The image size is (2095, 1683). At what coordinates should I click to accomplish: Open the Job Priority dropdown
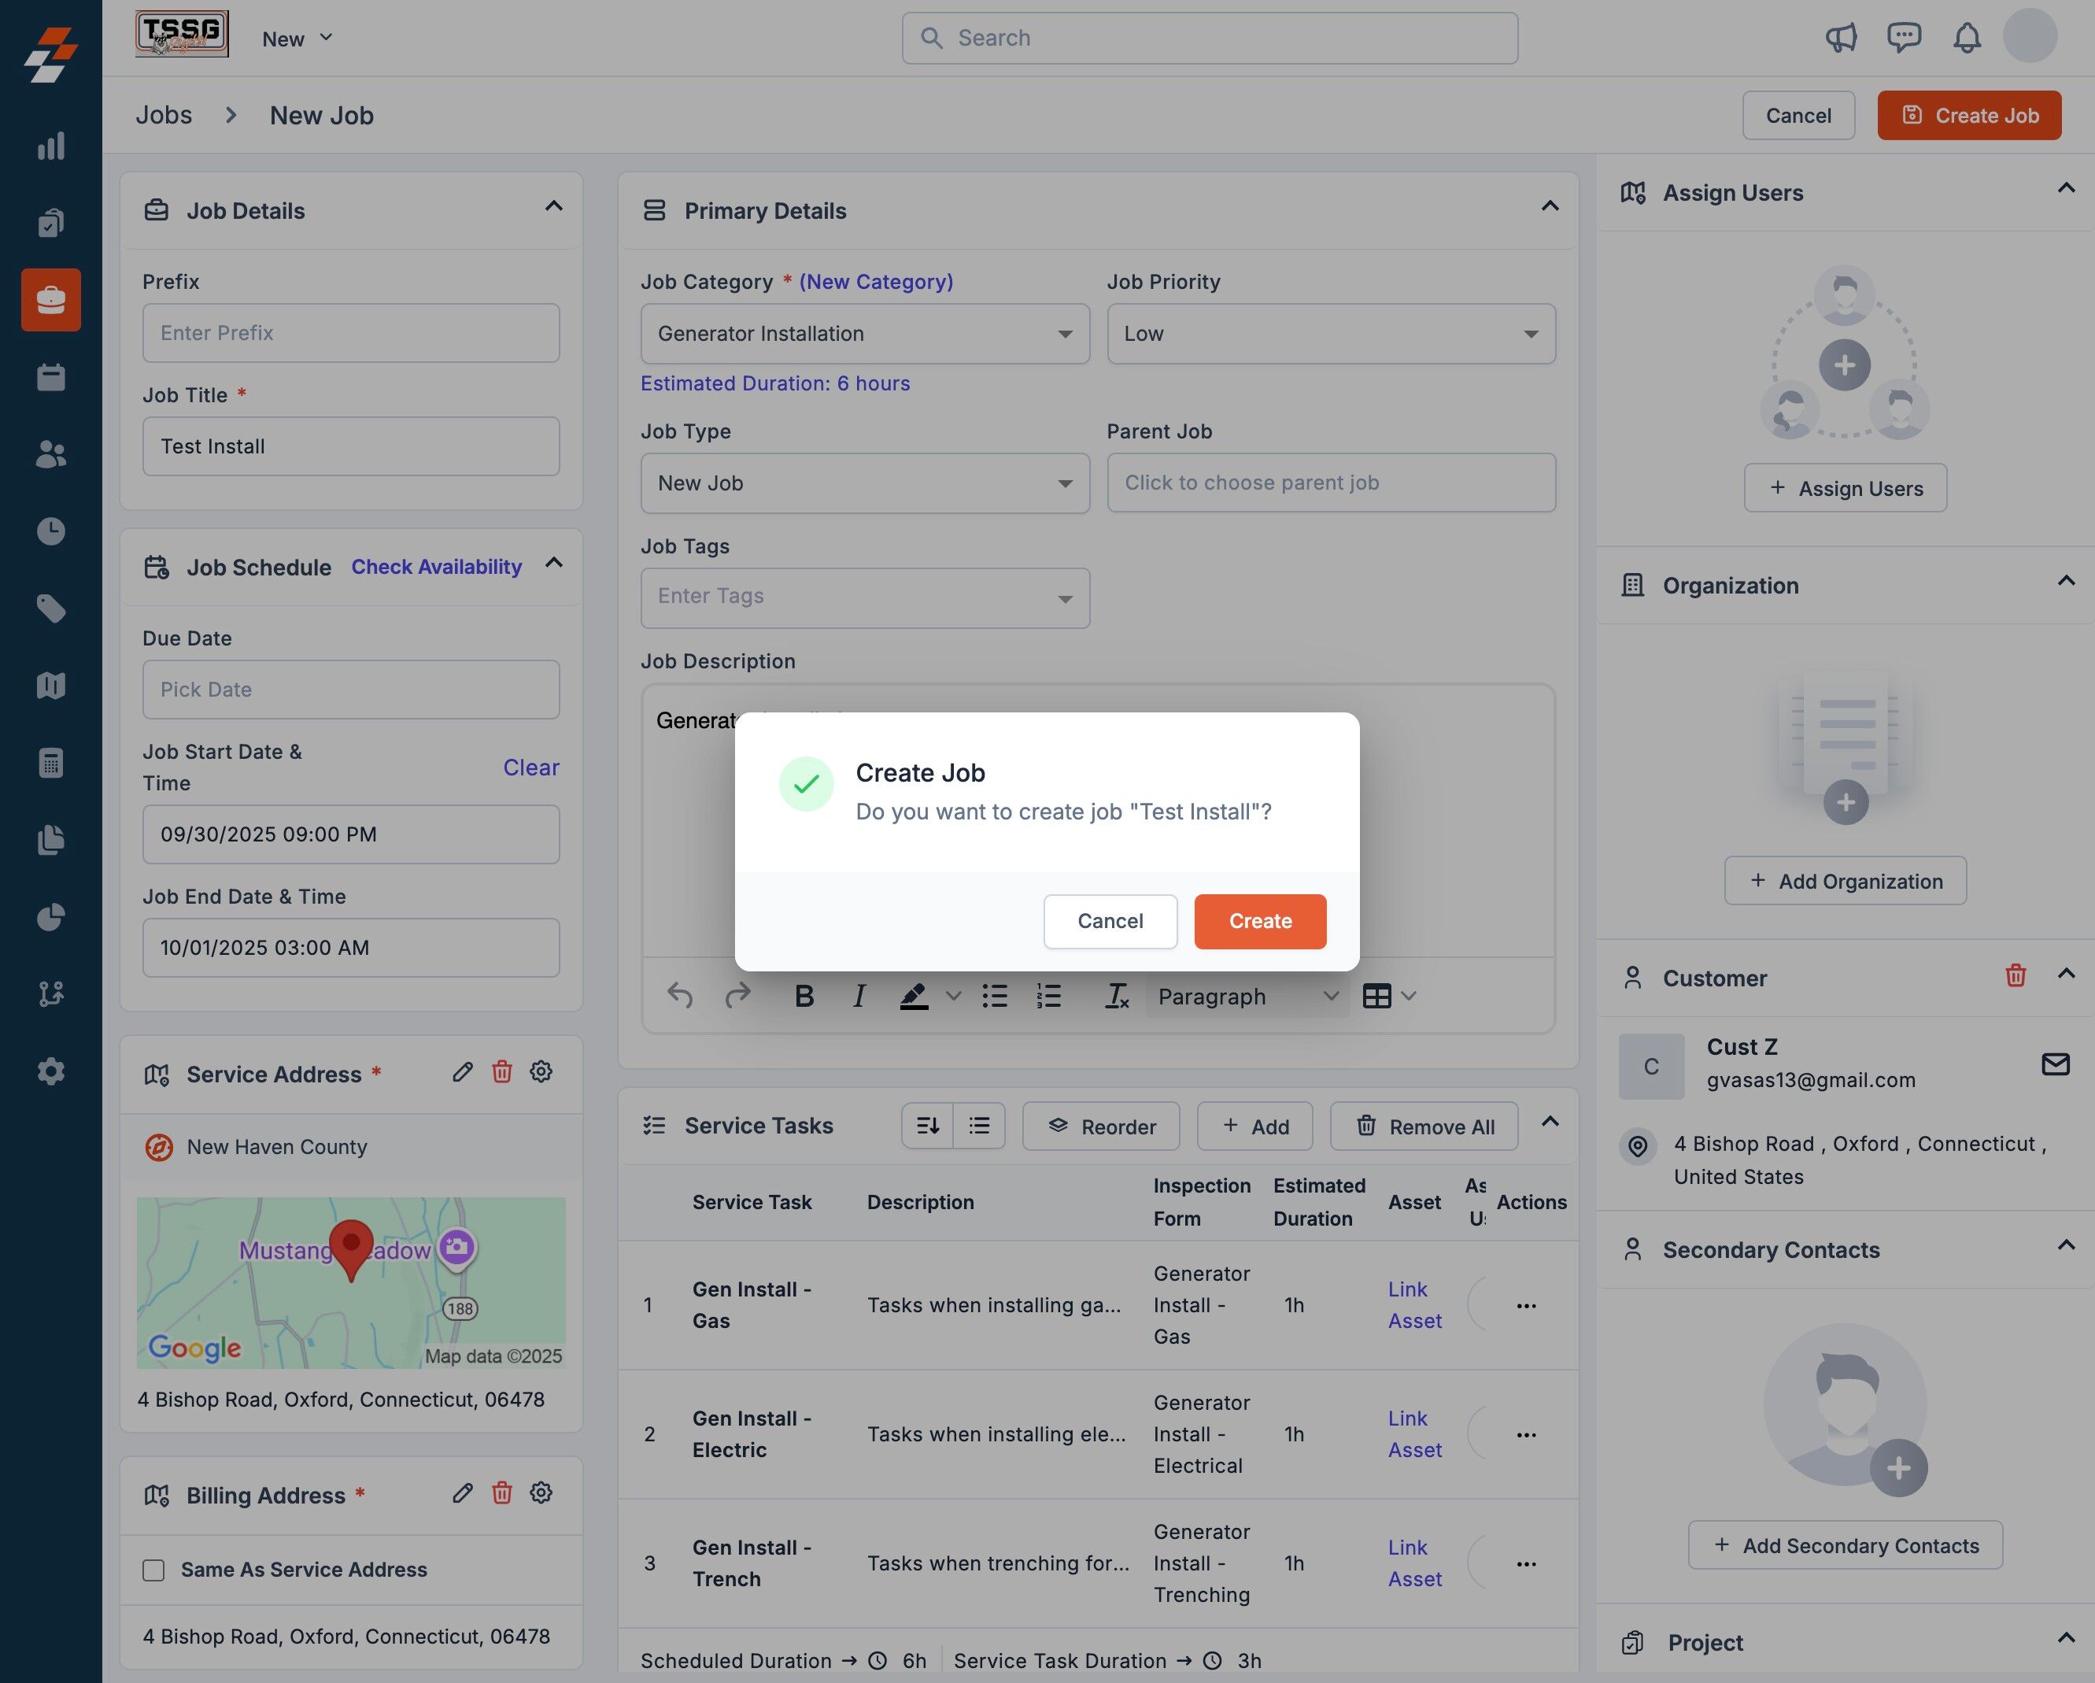point(1330,333)
